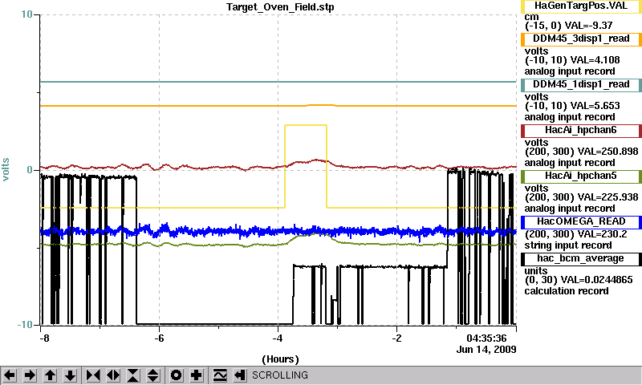Select the DDM45_3disp1_read legend entry
Screen dimensions: 642x385
click(x=581, y=38)
